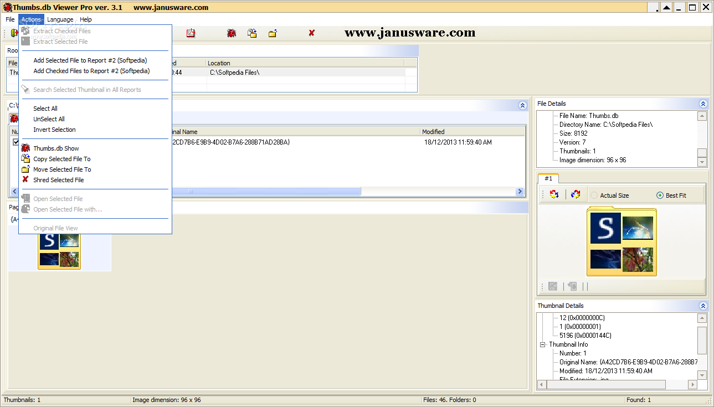This screenshot has height=407, width=714.
Task: Click File Details scrollbar up arrow
Action: [702, 116]
